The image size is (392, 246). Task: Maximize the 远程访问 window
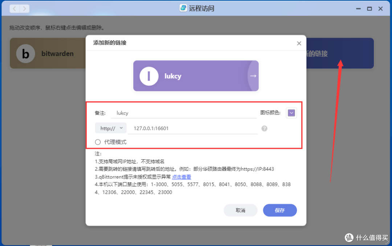click(x=369, y=9)
